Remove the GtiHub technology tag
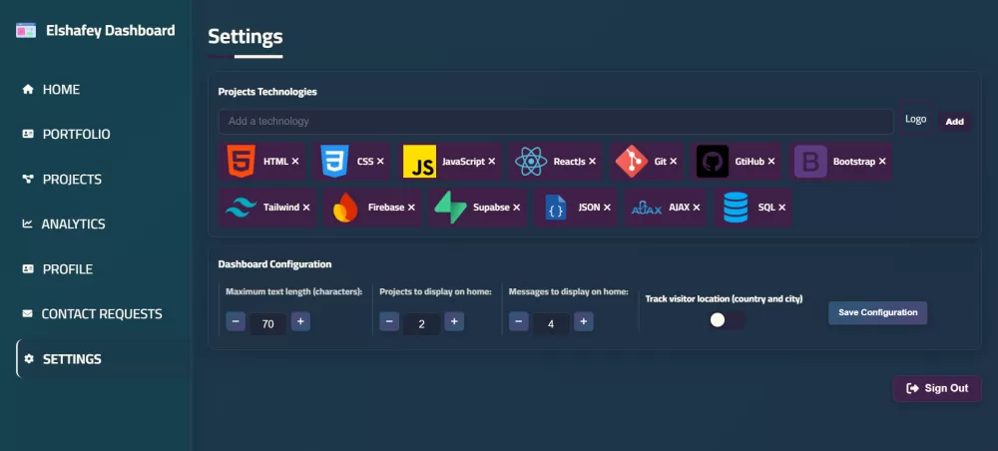This screenshot has width=998, height=451. (x=770, y=162)
